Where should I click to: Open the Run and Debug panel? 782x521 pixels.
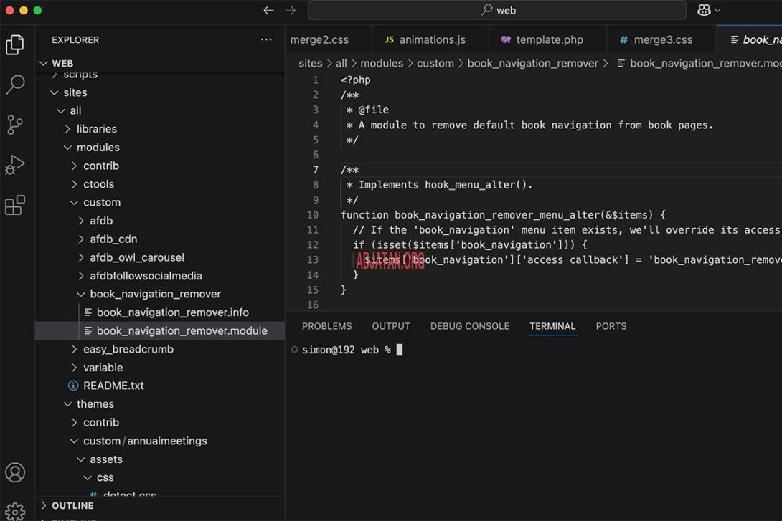tap(15, 164)
